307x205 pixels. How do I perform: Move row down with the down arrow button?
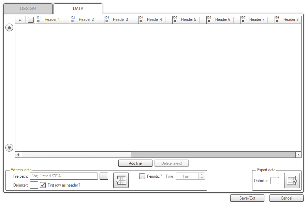pos(10,148)
